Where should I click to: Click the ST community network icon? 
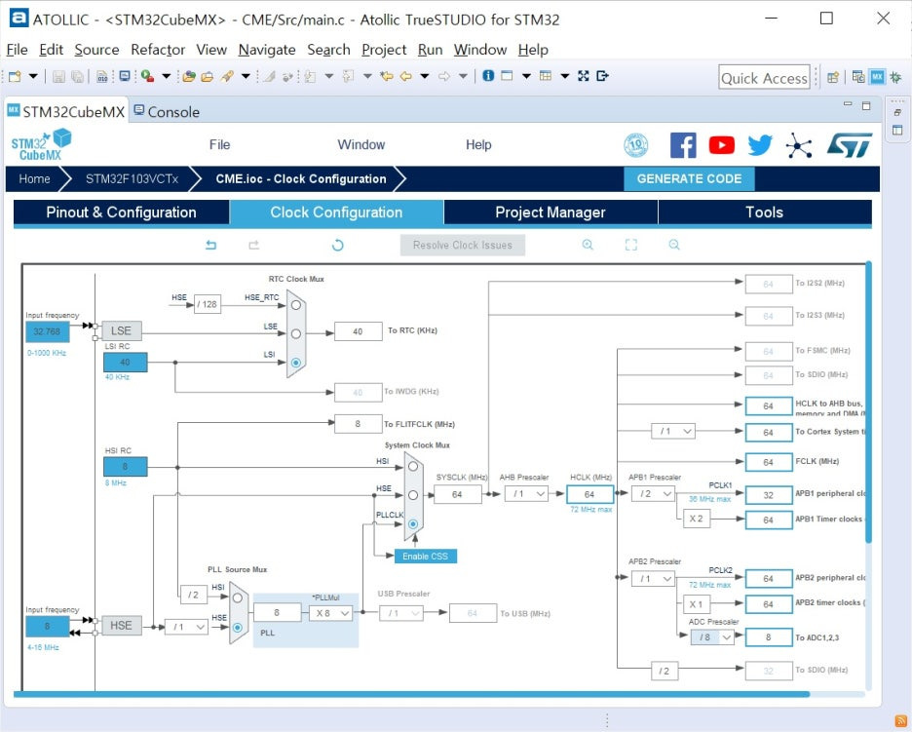(799, 145)
